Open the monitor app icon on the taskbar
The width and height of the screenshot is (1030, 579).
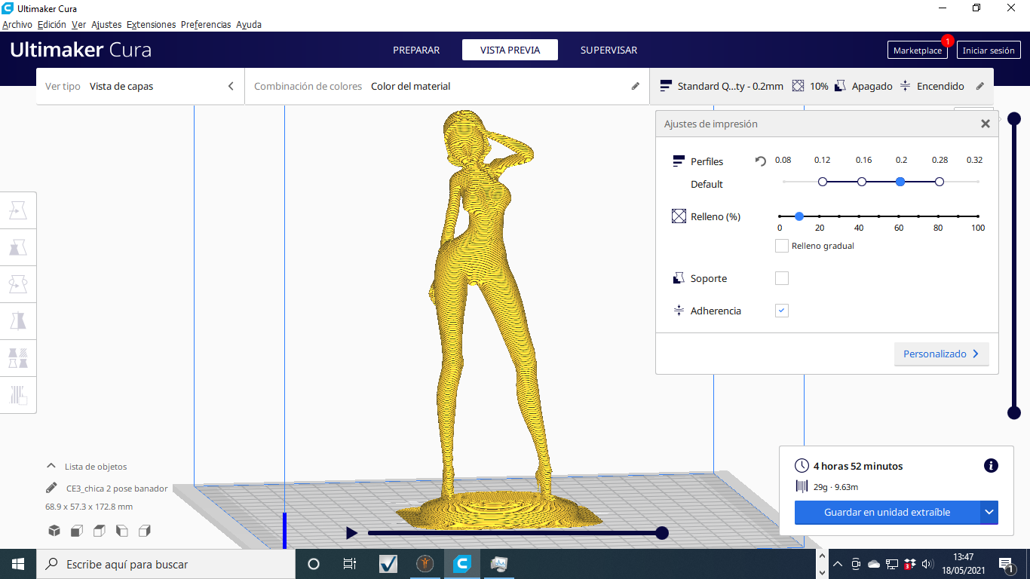click(x=499, y=564)
